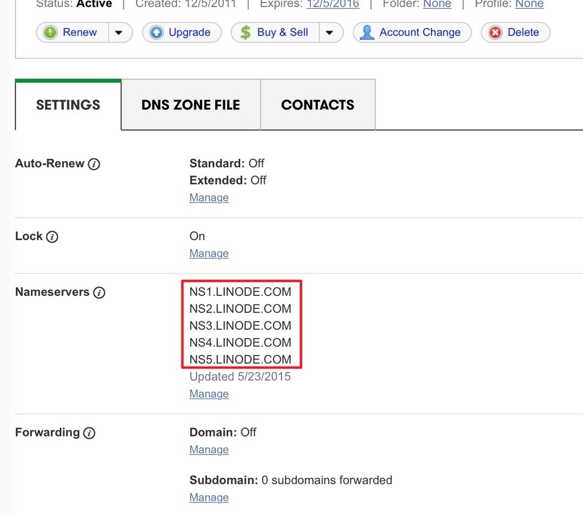Click the expiration date 12/5/2016 link

click(332, 4)
